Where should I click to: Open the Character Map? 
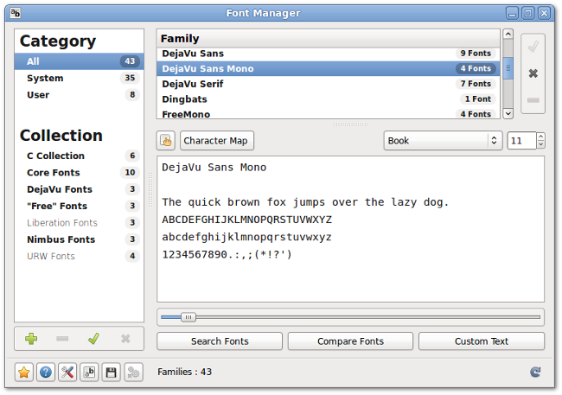click(x=216, y=141)
